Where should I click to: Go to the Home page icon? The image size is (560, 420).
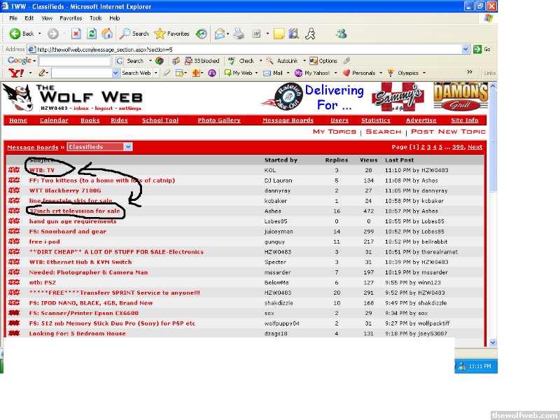[x=107, y=34]
